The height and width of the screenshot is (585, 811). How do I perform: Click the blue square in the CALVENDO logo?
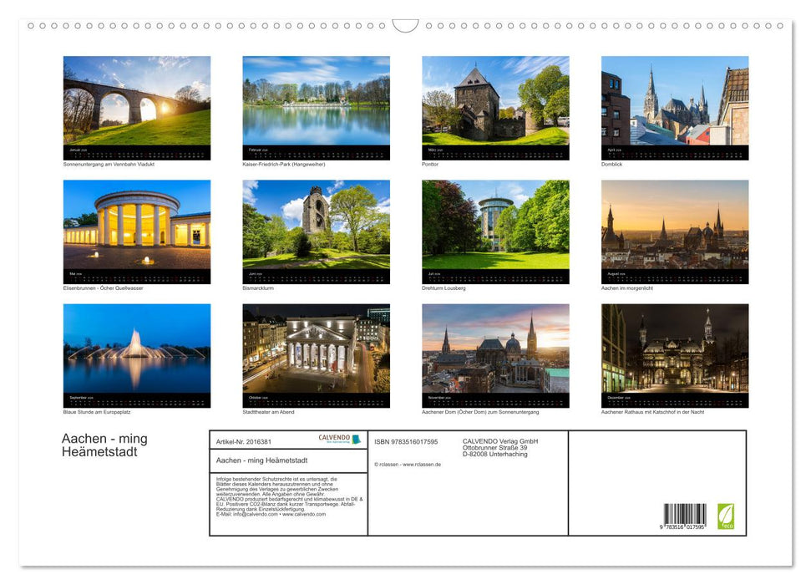pos(355,438)
